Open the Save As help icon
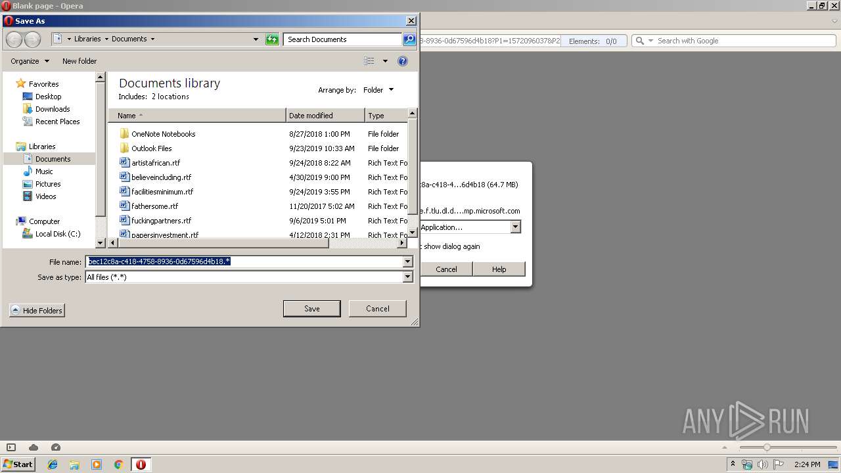The image size is (841, 473). click(x=403, y=61)
